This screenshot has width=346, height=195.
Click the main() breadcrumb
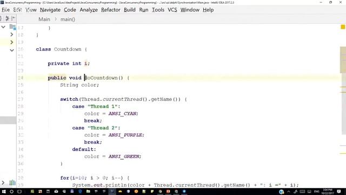pos(68,19)
